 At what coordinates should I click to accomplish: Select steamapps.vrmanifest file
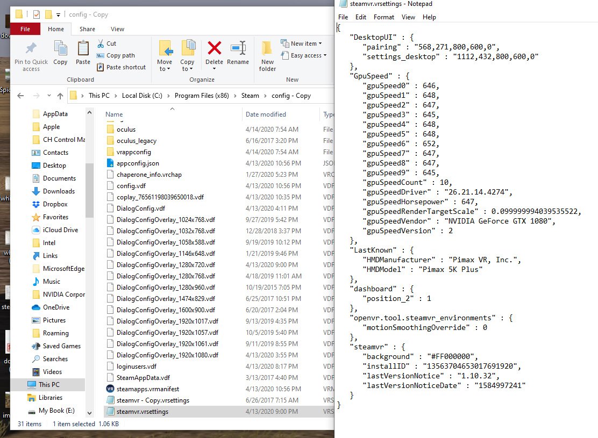(x=147, y=389)
